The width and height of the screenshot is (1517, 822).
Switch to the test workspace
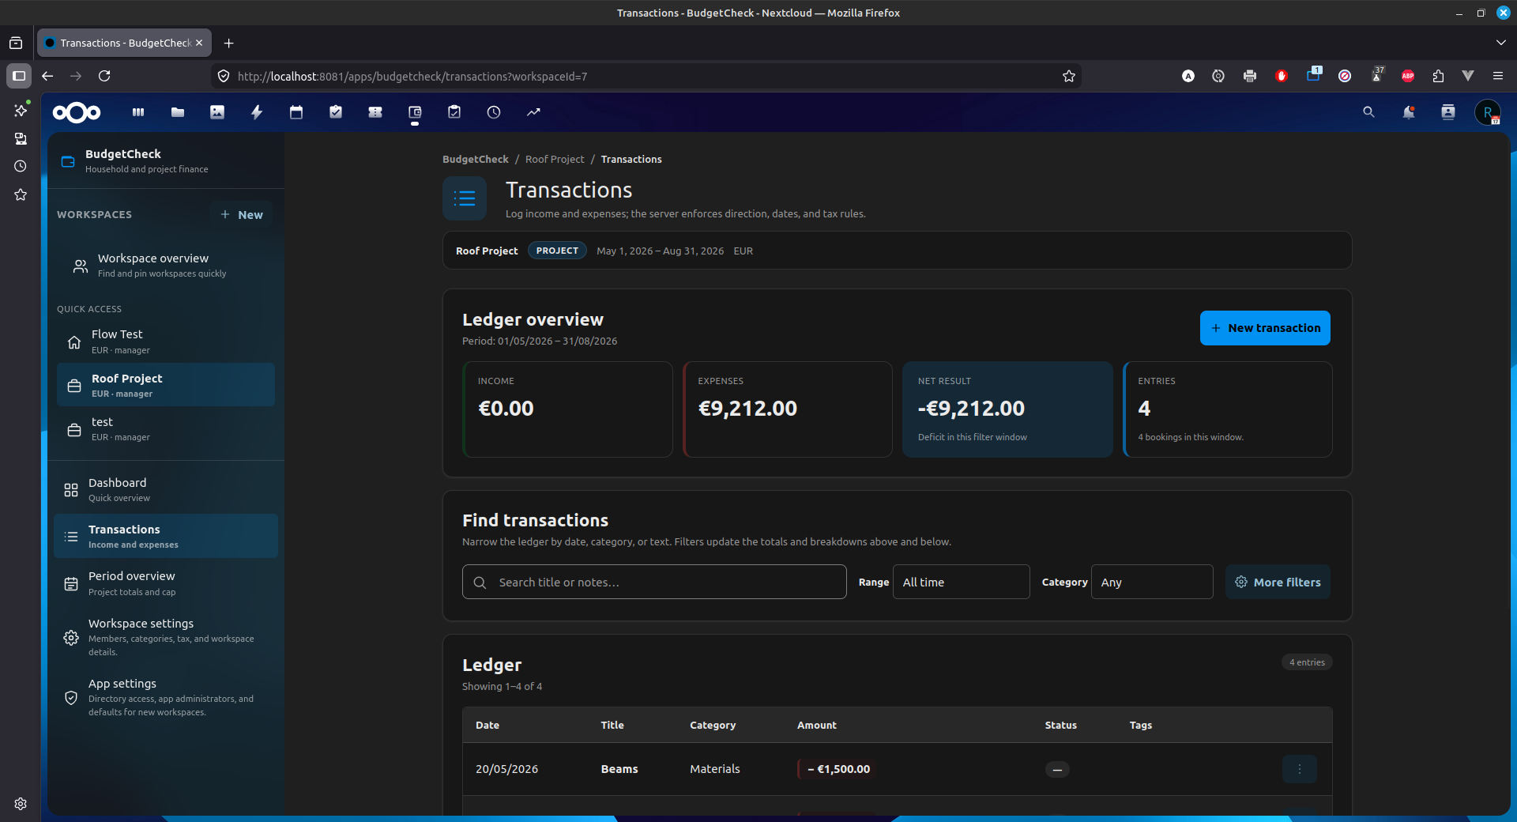tap(166, 428)
